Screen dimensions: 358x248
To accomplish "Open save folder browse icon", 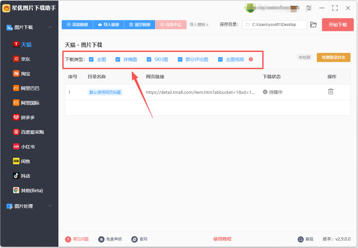I will [314, 25].
